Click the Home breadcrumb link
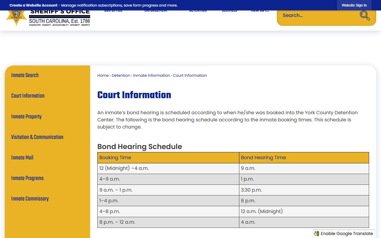This screenshot has width=381, height=238. 103,76
